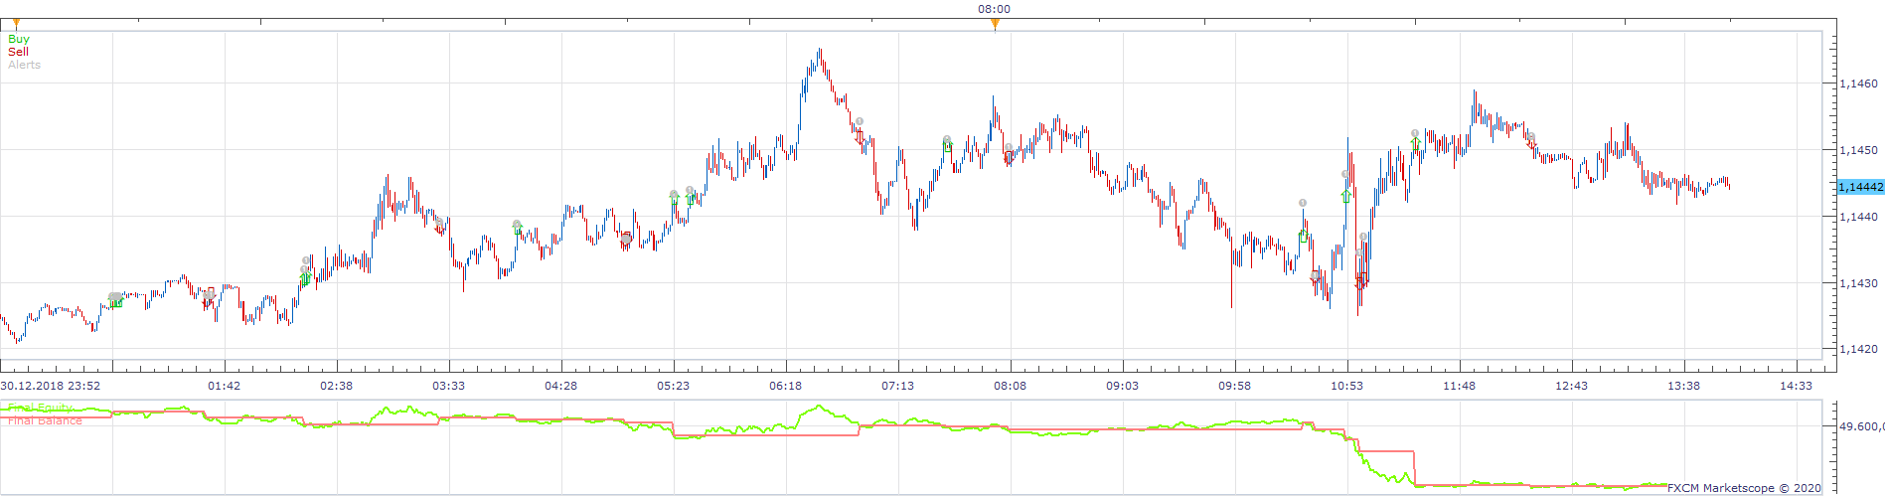This screenshot has width=1887, height=497.
Task: Click the 14:33 time axis label
Action: click(1796, 386)
